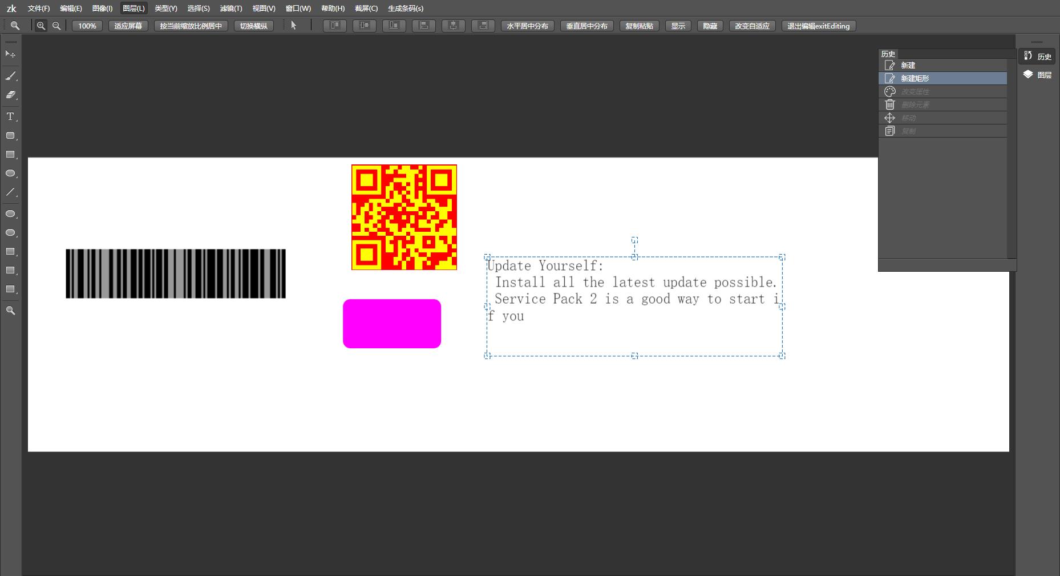1060x576 pixels.
Task: Open the 类型(Y) menu
Action: click(x=166, y=9)
